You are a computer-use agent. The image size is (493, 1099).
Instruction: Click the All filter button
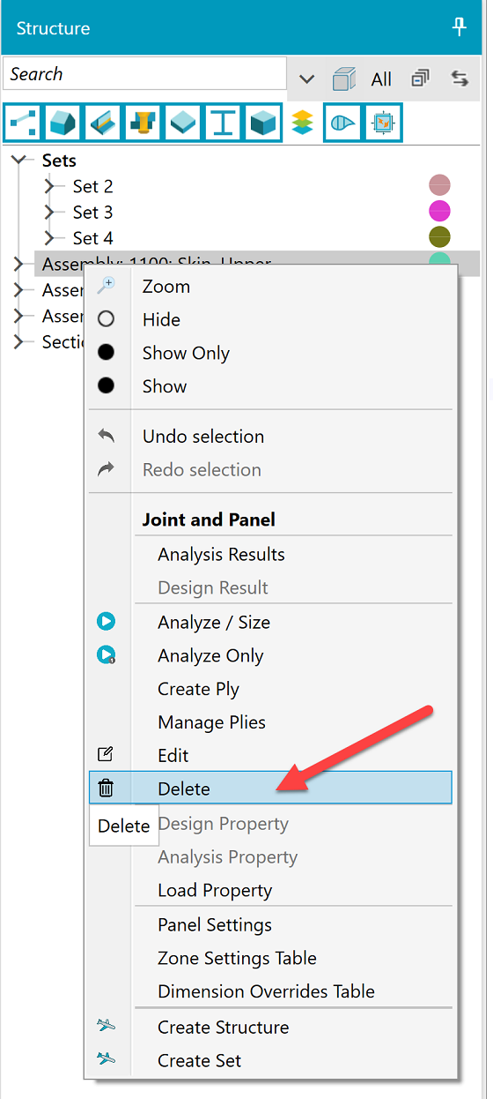[381, 79]
